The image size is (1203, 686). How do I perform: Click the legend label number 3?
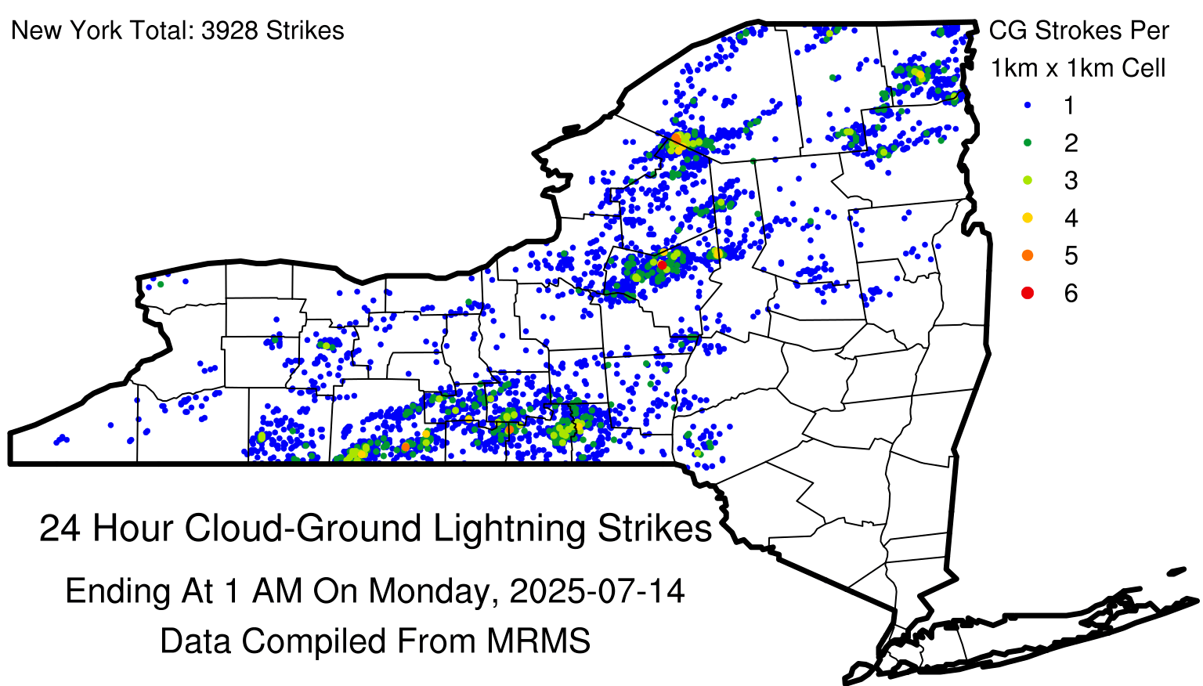(1071, 181)
